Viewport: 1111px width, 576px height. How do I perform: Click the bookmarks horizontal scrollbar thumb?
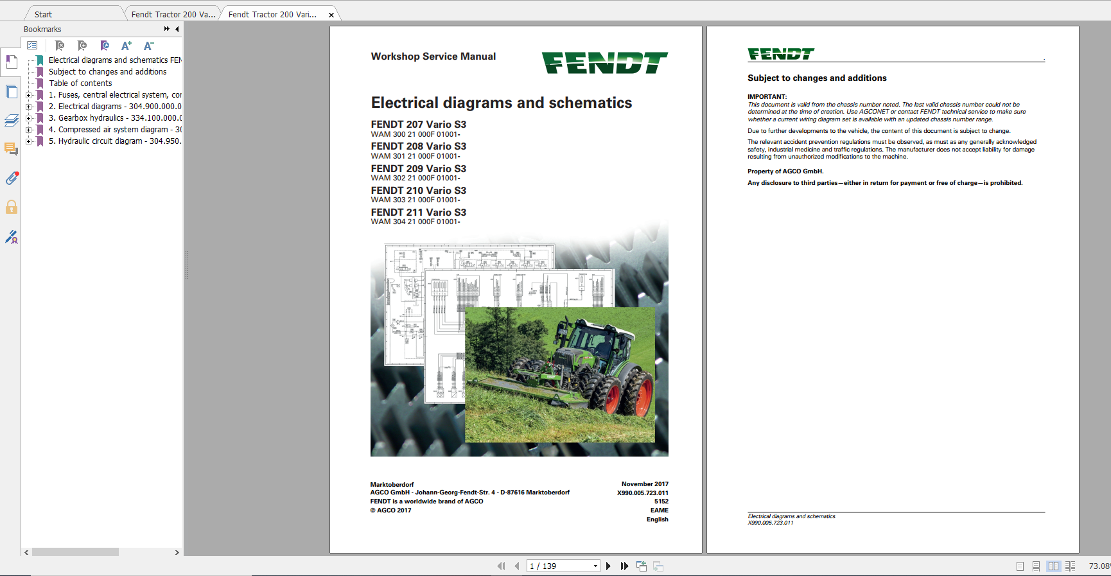pos(75,552)
